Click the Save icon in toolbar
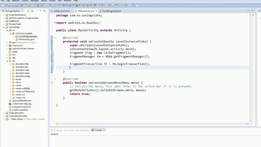This screenshot has width=261, height=147. [9, 5]
